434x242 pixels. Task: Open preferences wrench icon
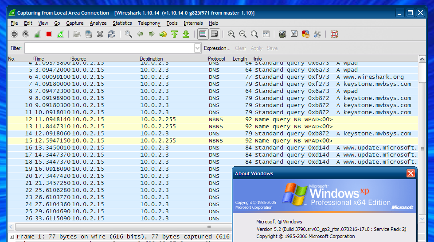(317, 34)
